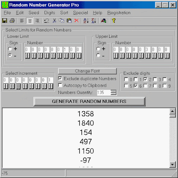The width and height of the screenshot is (178, 178).
Task: Open the File menu
Action: pyautogui.click(x=7, y=13)
